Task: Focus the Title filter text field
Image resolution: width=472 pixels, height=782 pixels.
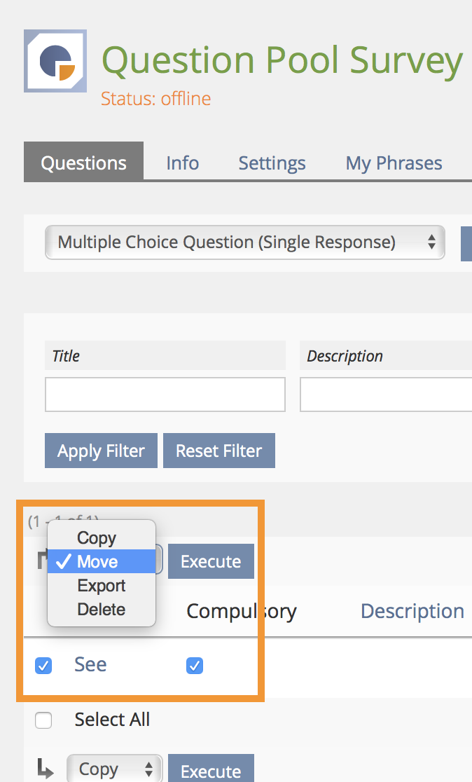Action: point(165,395)
